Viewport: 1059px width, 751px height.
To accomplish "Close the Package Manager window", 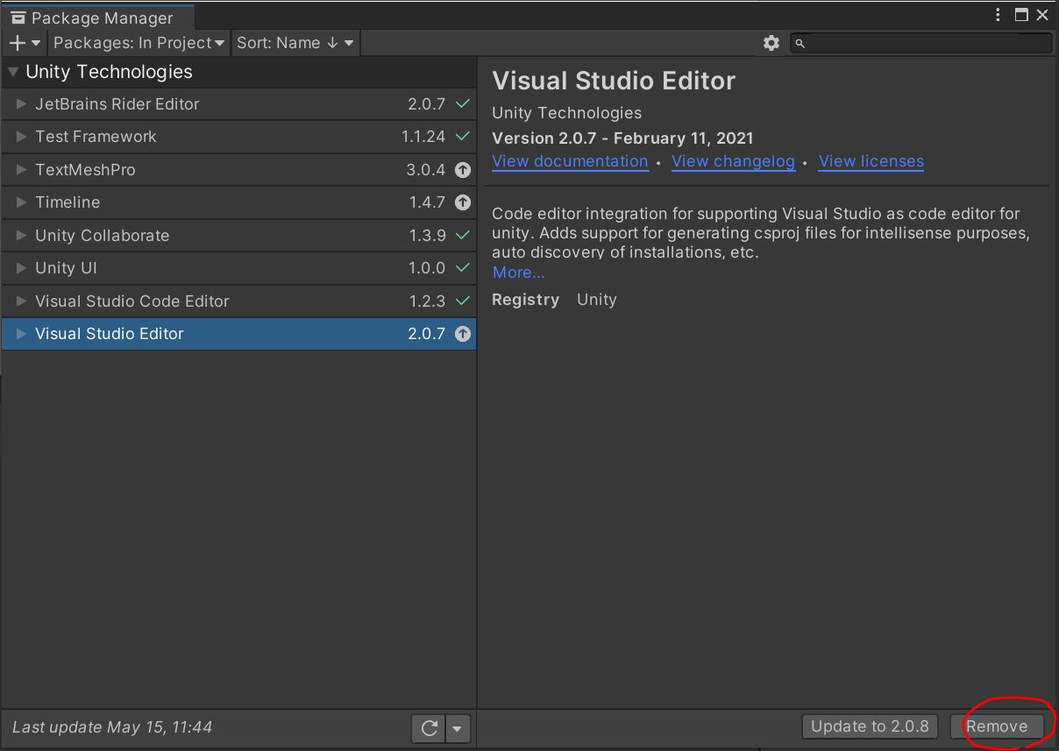I will [1042, 15].
